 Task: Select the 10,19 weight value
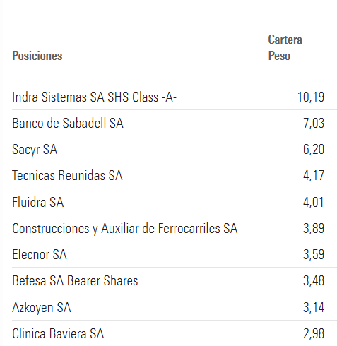point(311,97)
